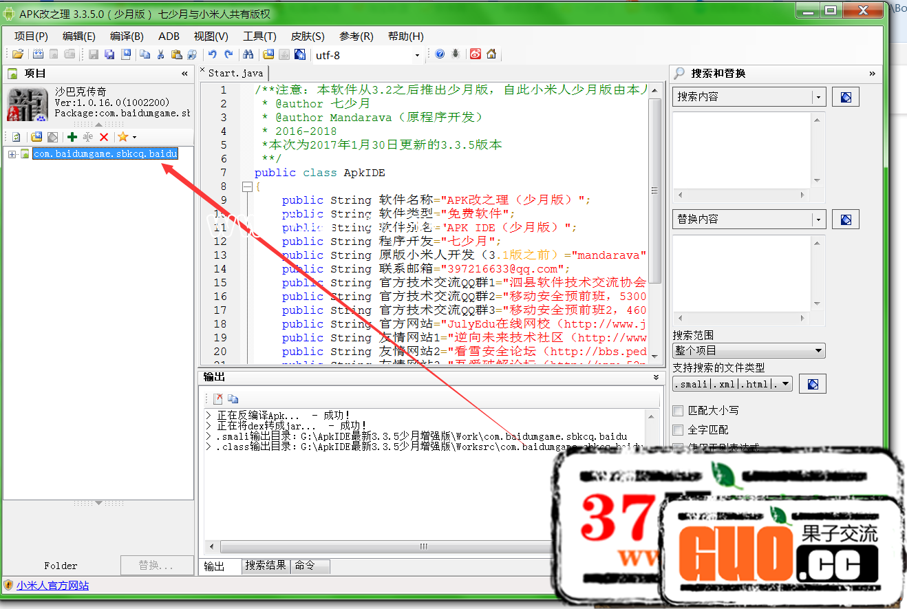The width and height of the screenshot is (907, 609).
Task: Click the button next to 搜索内容 field
Action: (846, 97)
